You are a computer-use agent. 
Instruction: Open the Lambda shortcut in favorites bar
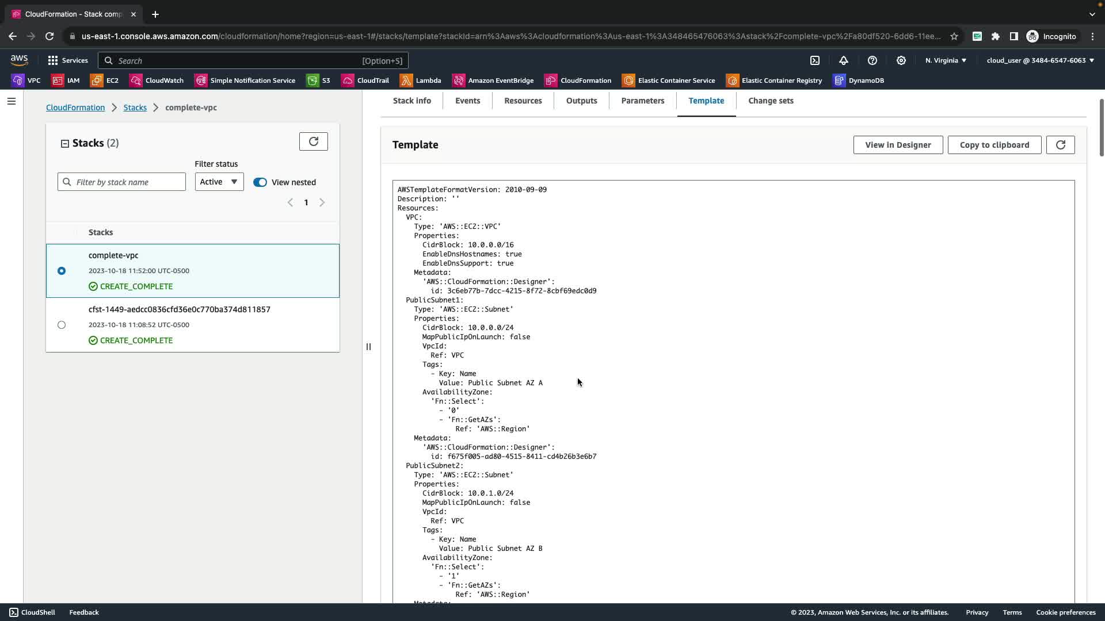point(421,80)
